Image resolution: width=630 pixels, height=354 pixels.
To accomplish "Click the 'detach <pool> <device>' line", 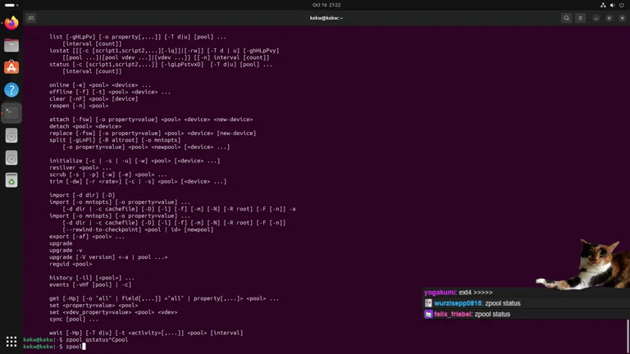I will (85, 126).
